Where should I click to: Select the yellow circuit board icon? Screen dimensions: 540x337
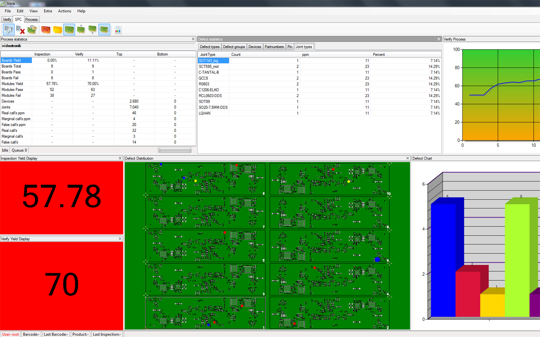pyautogui.click(x=58, y=30)
